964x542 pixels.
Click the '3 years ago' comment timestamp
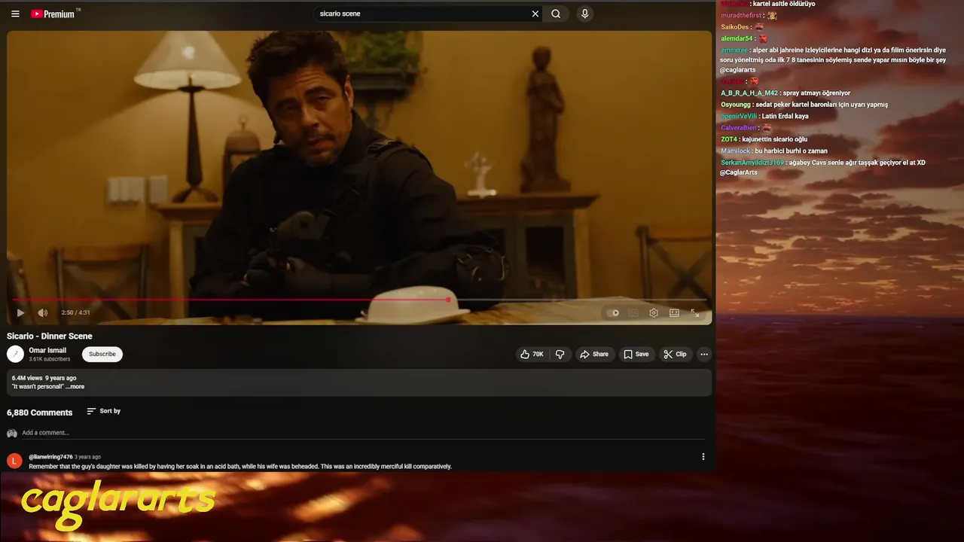point(87,457)
